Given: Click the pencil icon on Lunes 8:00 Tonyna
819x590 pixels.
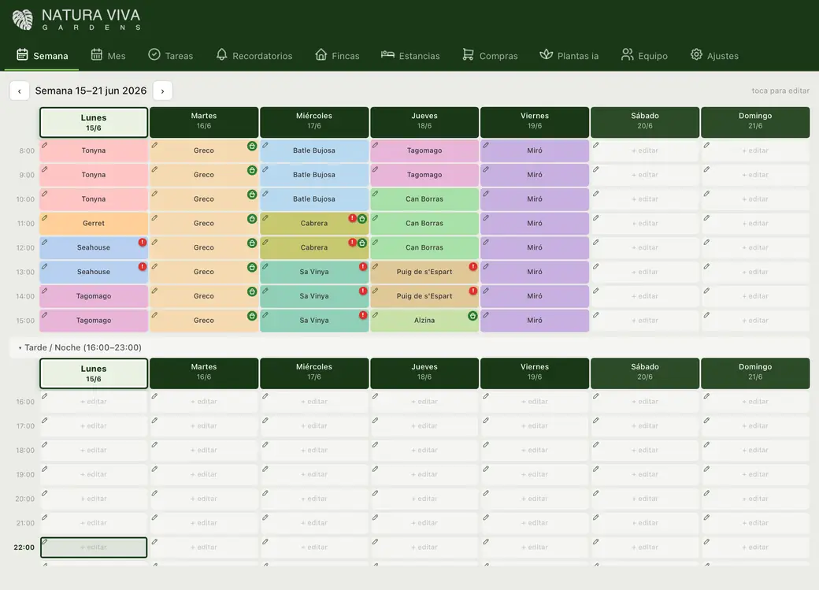Looking at the screenshot, I should [x=45, y=145].
